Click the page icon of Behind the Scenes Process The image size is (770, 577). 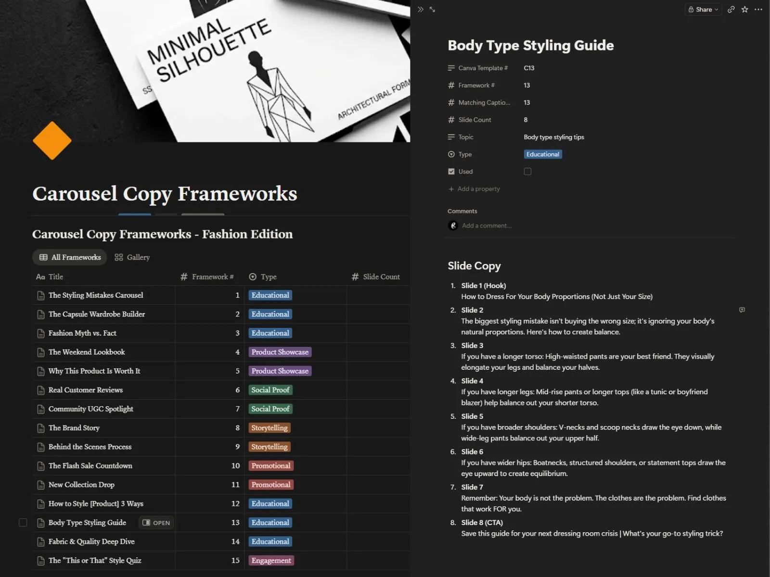[41, 447]
